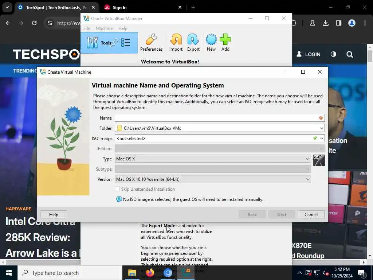Switch to the TechSpot browser tab
This screenshot has width=373, height=280.
point(56,8)
